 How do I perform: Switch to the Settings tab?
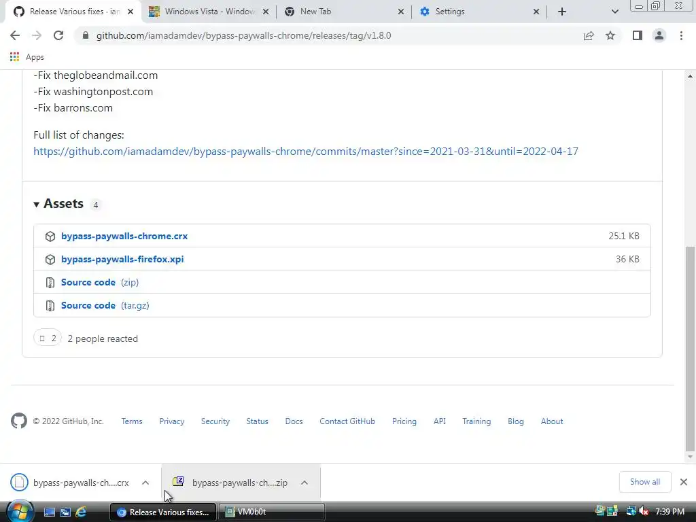[x=479, y=12]
